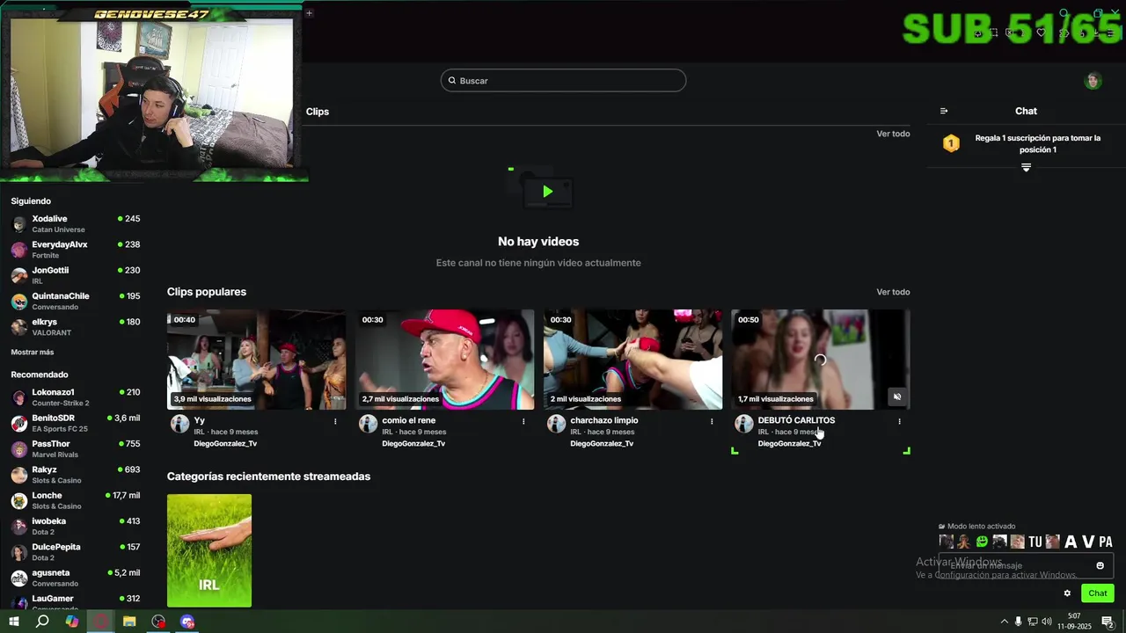Image resolution: width=1126 pixels, height=633 pixels.
Task: Open user profile avatar at top right
Action: coord(1093,81)
